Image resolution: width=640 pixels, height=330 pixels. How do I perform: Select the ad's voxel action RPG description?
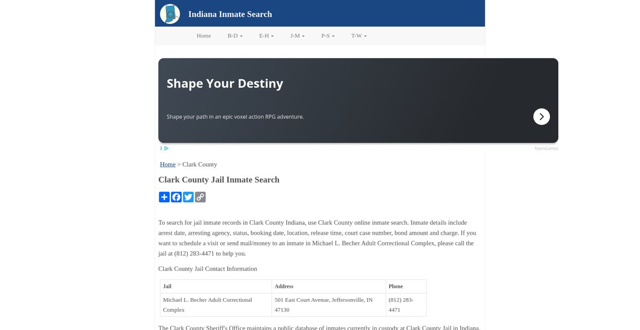235,117
